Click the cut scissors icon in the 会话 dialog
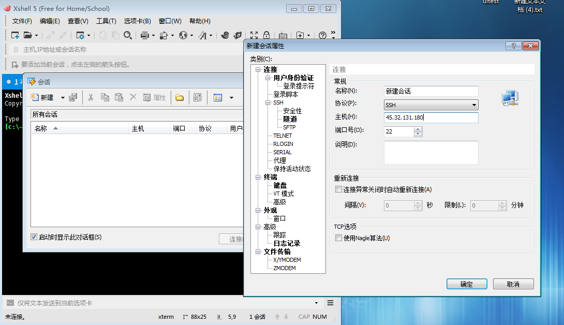Viewport: 564px width, 325px height. pyautogui.click(x=91, y=97)
